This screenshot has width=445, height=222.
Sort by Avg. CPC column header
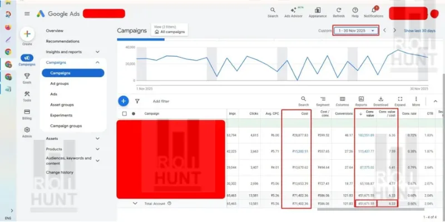[271, 114]
